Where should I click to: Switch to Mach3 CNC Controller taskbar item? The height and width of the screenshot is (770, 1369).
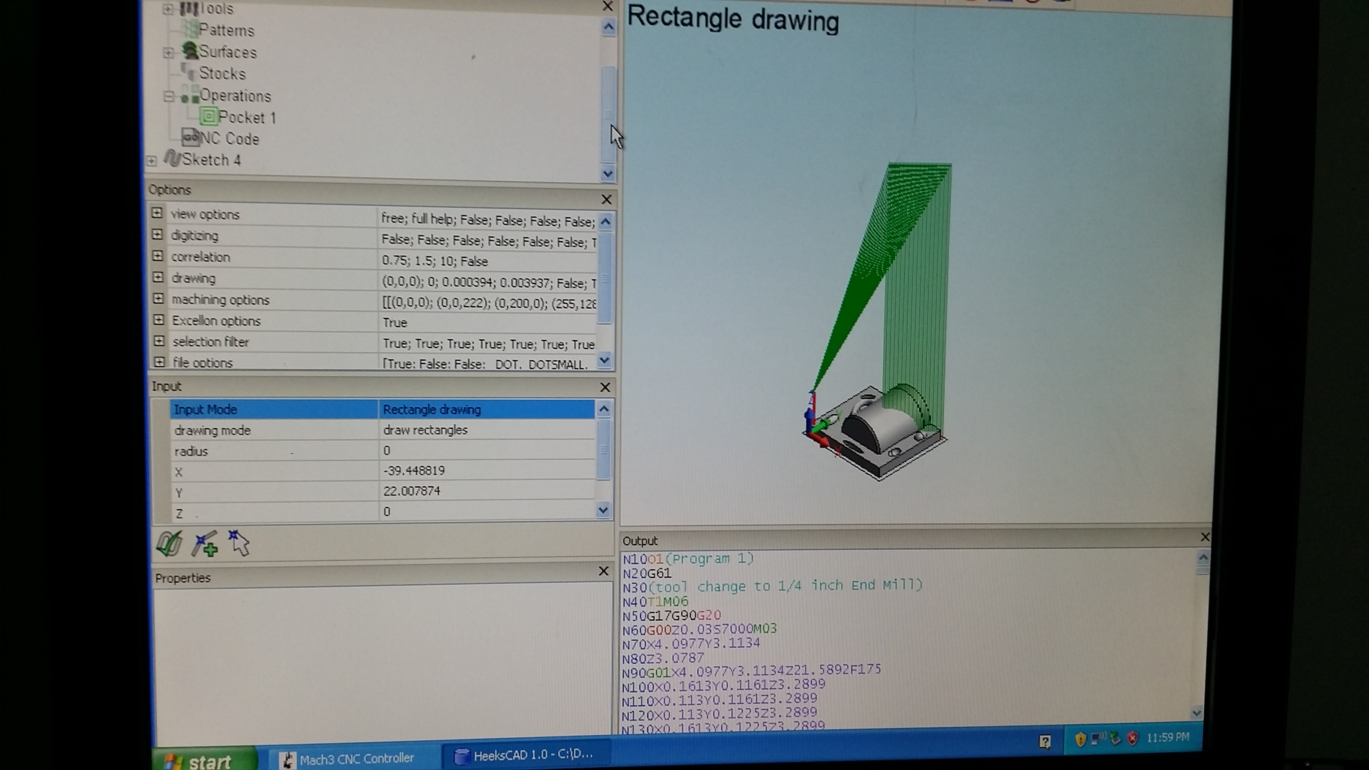[x=348, y=759]
